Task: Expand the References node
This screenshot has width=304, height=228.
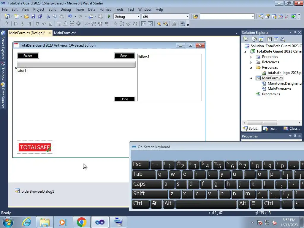Action: tap(251, 62)
